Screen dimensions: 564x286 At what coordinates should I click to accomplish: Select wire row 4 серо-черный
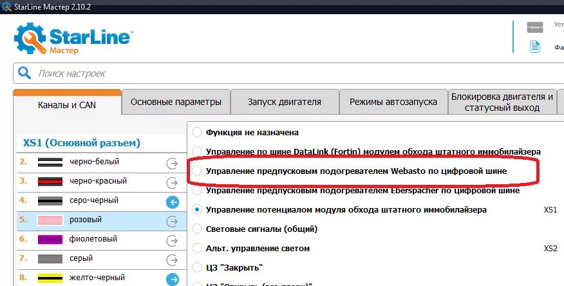[102, 202]
